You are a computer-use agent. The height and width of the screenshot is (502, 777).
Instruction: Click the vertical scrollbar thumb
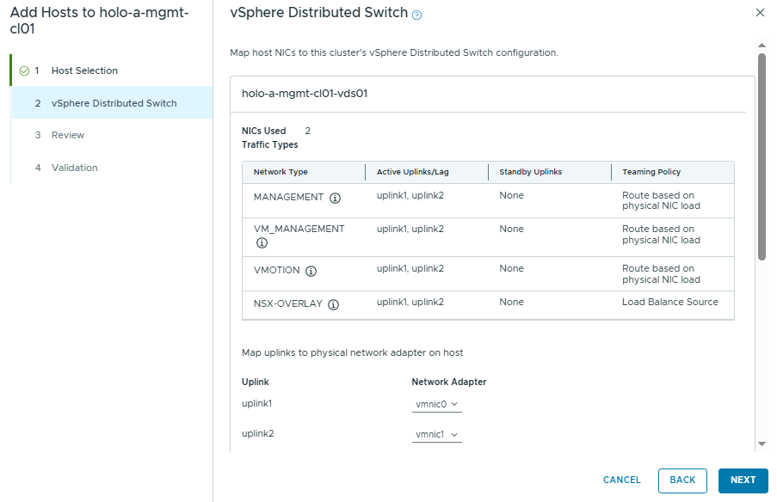pos(762,155)
